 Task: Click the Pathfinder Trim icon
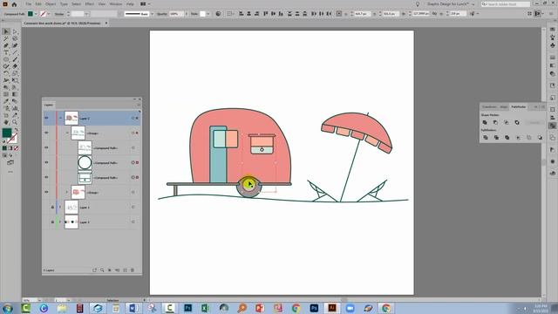496,138
